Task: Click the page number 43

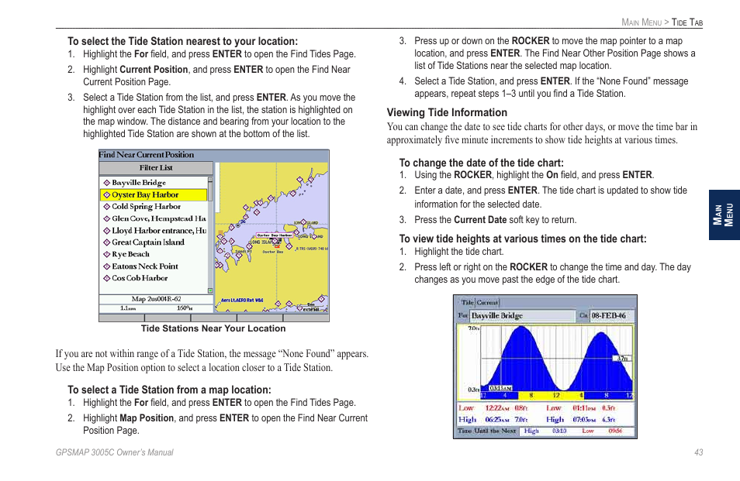Action: [x=698, y=452]
